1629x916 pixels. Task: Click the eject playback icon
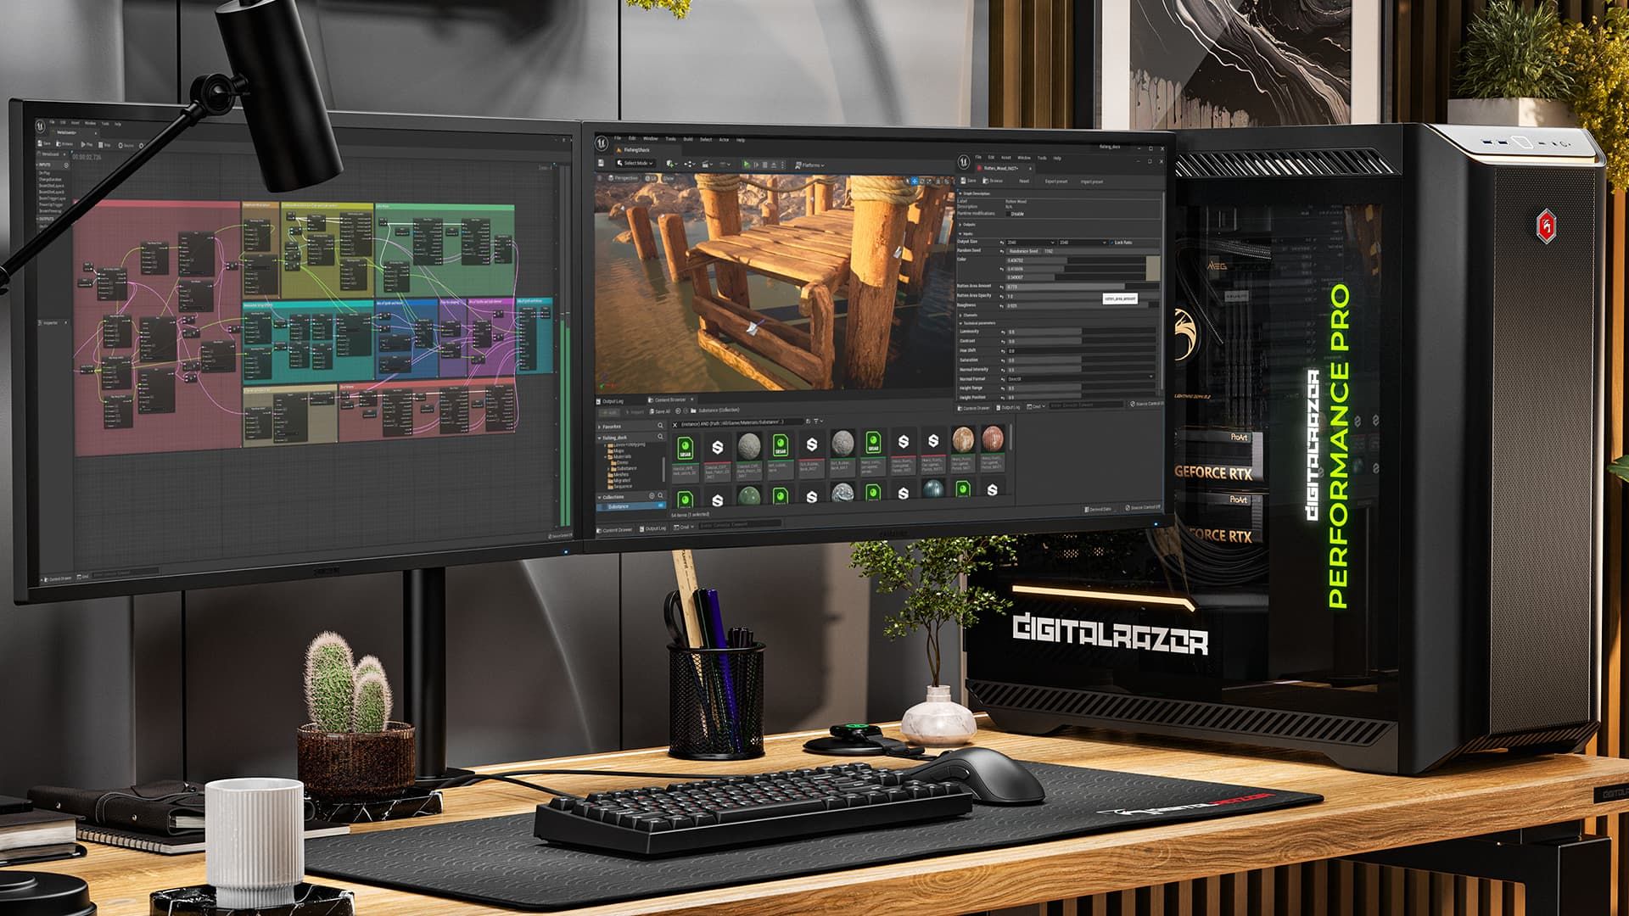(x=774, y=165)
